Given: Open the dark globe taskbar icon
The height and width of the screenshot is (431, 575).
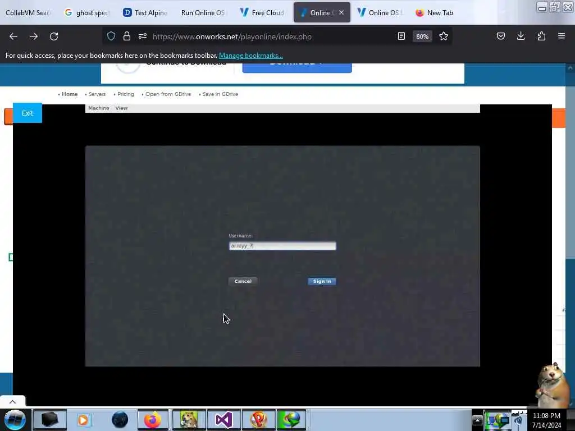Looking at the screenshot, I should (x=120, y=420).
